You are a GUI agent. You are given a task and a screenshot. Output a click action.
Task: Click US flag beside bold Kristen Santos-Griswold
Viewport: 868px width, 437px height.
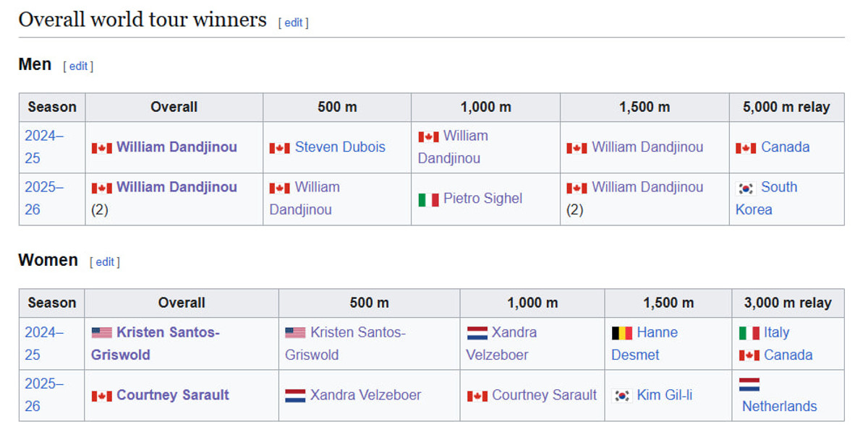(x=101, y=333)
